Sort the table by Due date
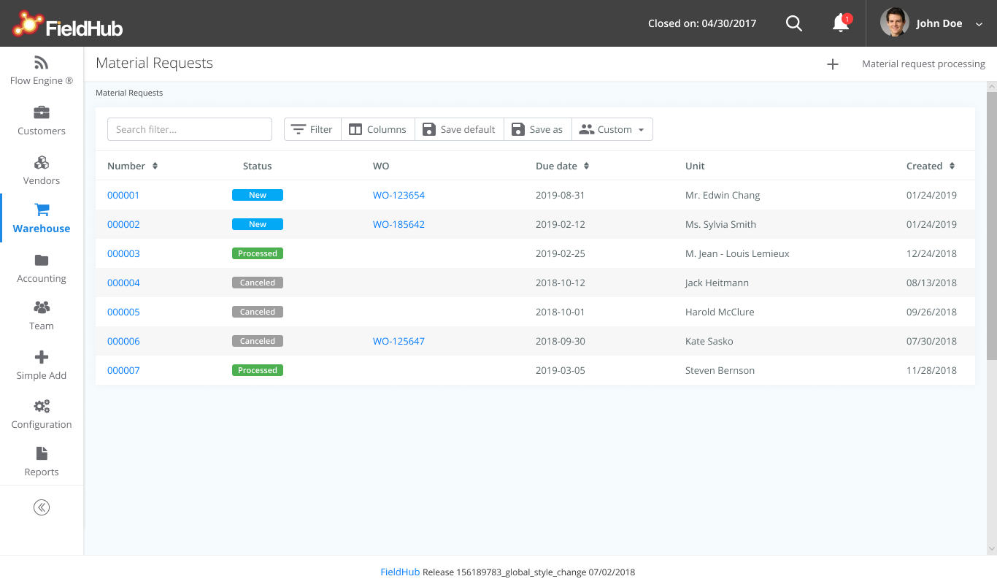This screenshot has height=587, width=997. click(x=562, y=166)
